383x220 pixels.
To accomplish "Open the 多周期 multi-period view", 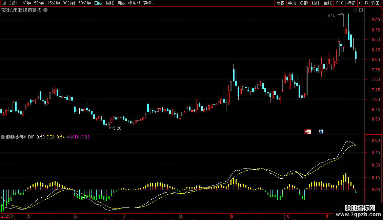I will point(134,3).
